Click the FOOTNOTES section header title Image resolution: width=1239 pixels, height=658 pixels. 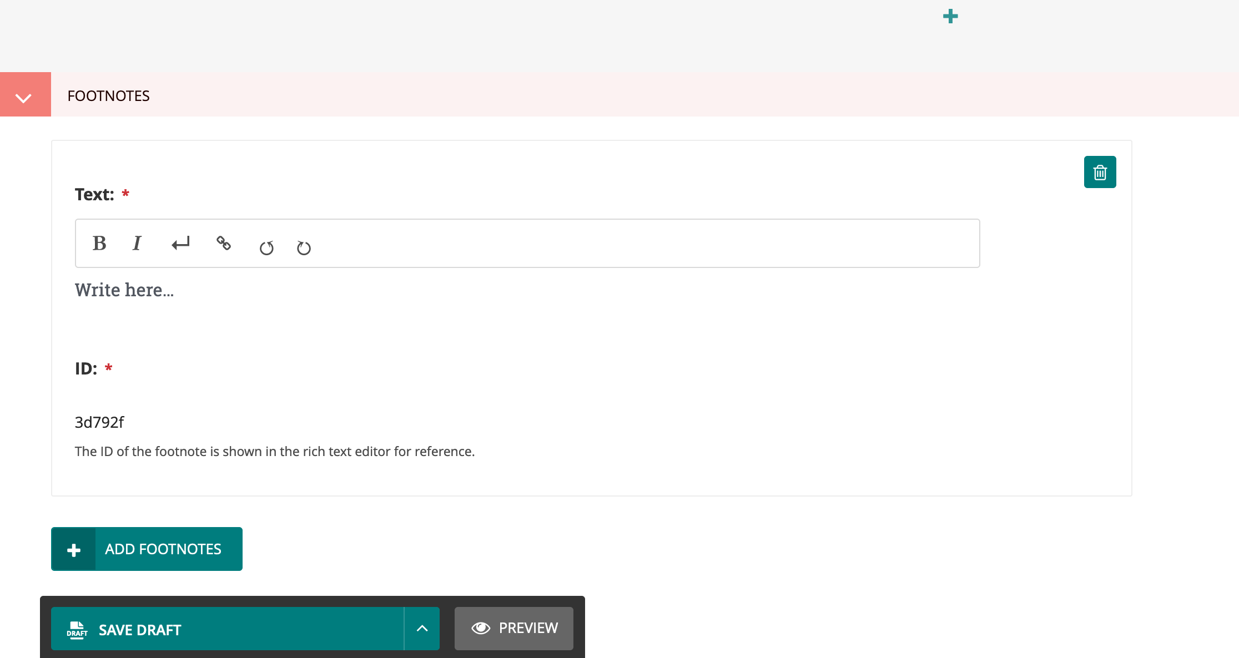point(108,96)
